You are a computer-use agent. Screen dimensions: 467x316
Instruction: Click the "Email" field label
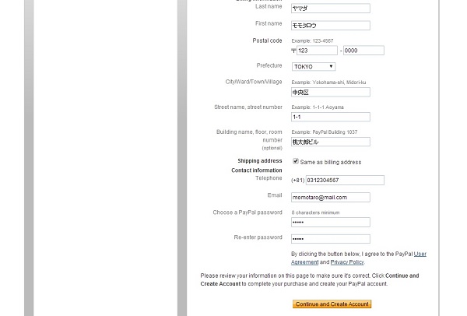(x=274, y=195)
